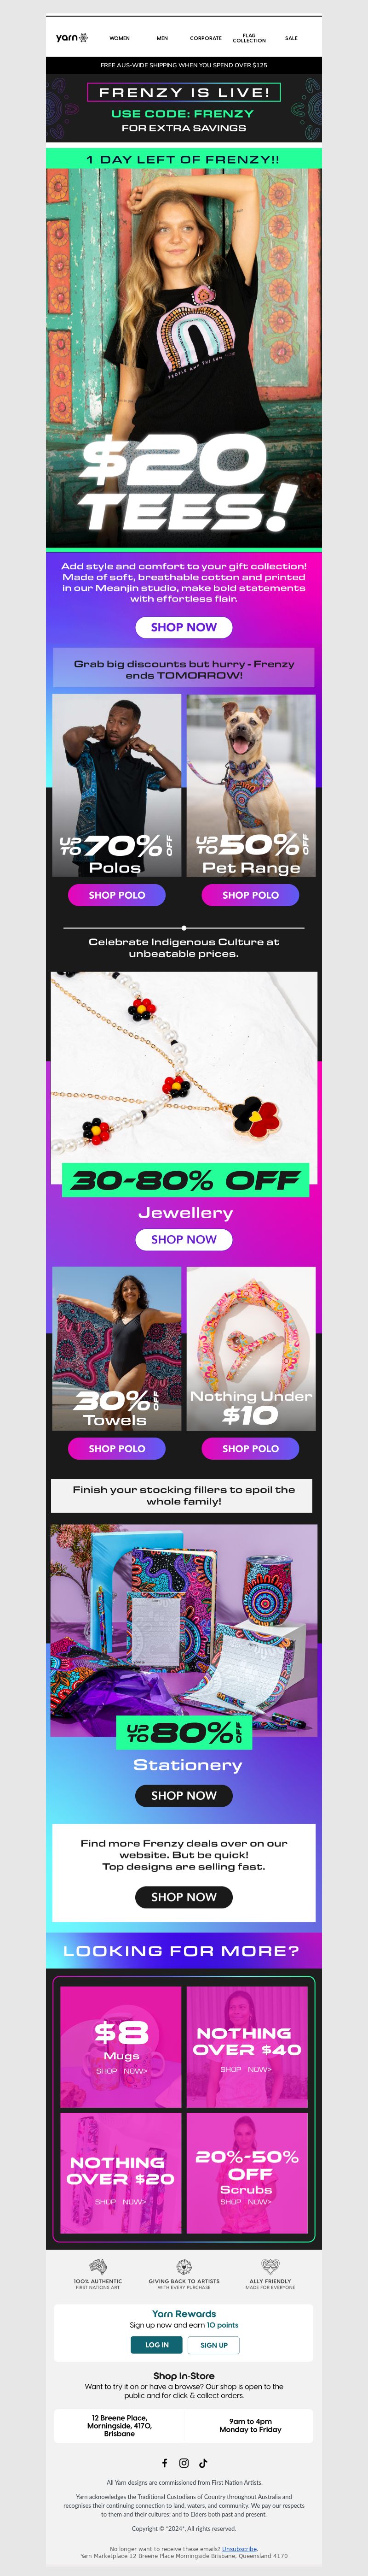Click the LOG IN rewards button
Viewport: 368px width, 2576px height.
(x=156, y=2345)
